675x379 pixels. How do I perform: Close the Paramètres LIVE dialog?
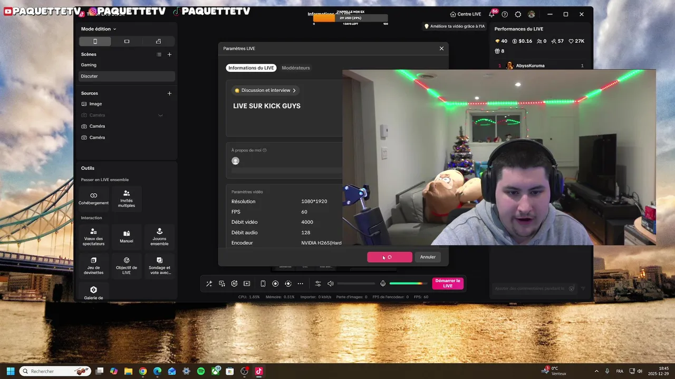[x=441, y=48]
